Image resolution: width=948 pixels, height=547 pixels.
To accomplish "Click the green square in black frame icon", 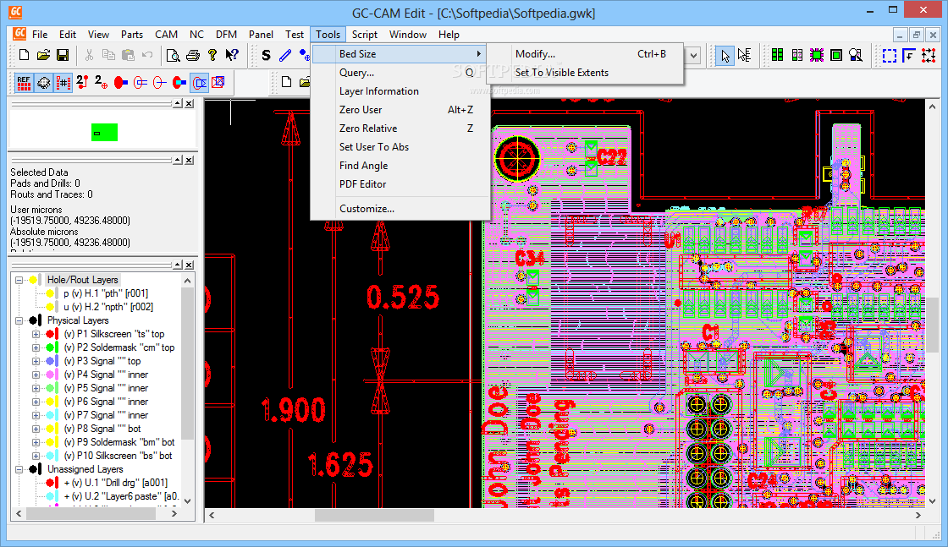I will click(x=836, y=56).
